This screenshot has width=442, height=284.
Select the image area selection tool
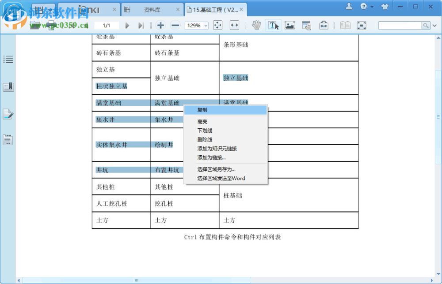290,25
